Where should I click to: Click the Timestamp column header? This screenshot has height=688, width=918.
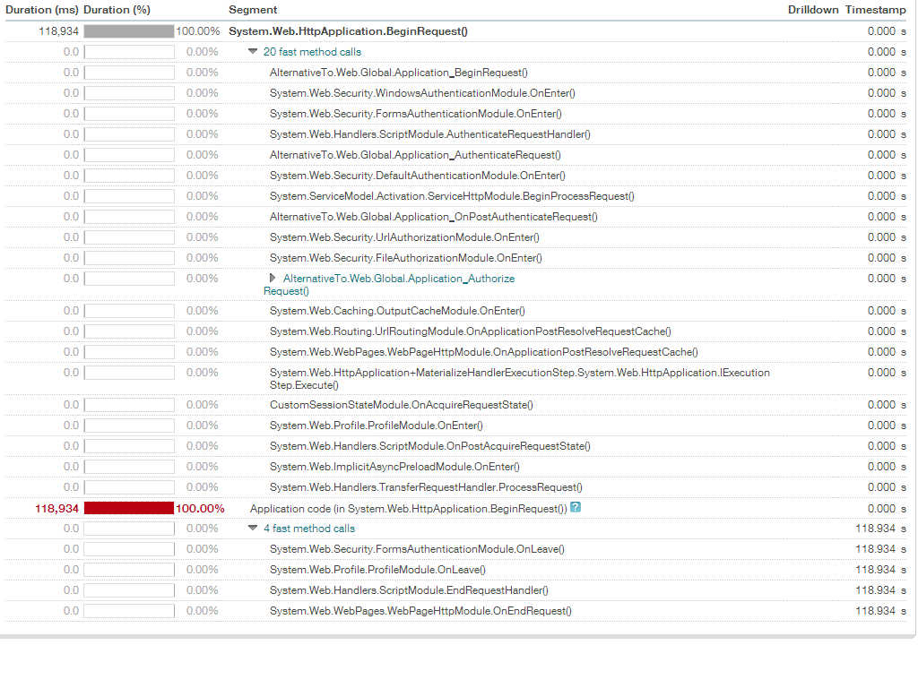click(875, 10)
